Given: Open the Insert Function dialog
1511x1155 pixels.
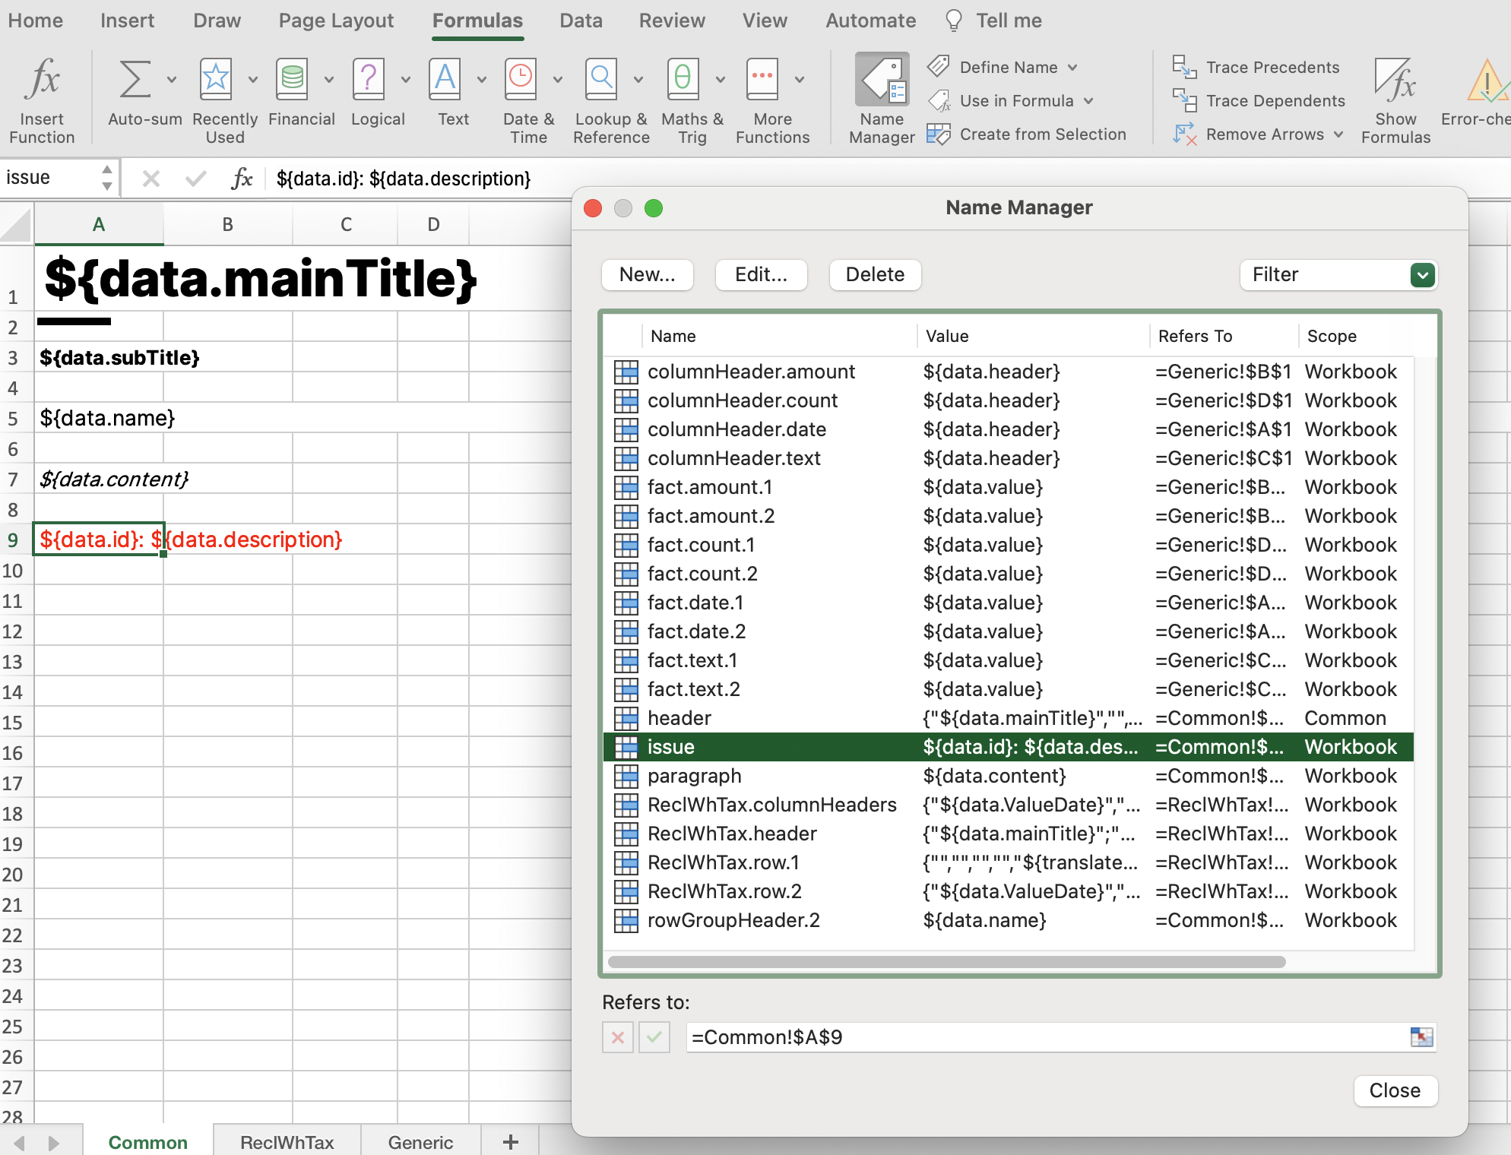Looking at the screenshot, I should point(43,100).
